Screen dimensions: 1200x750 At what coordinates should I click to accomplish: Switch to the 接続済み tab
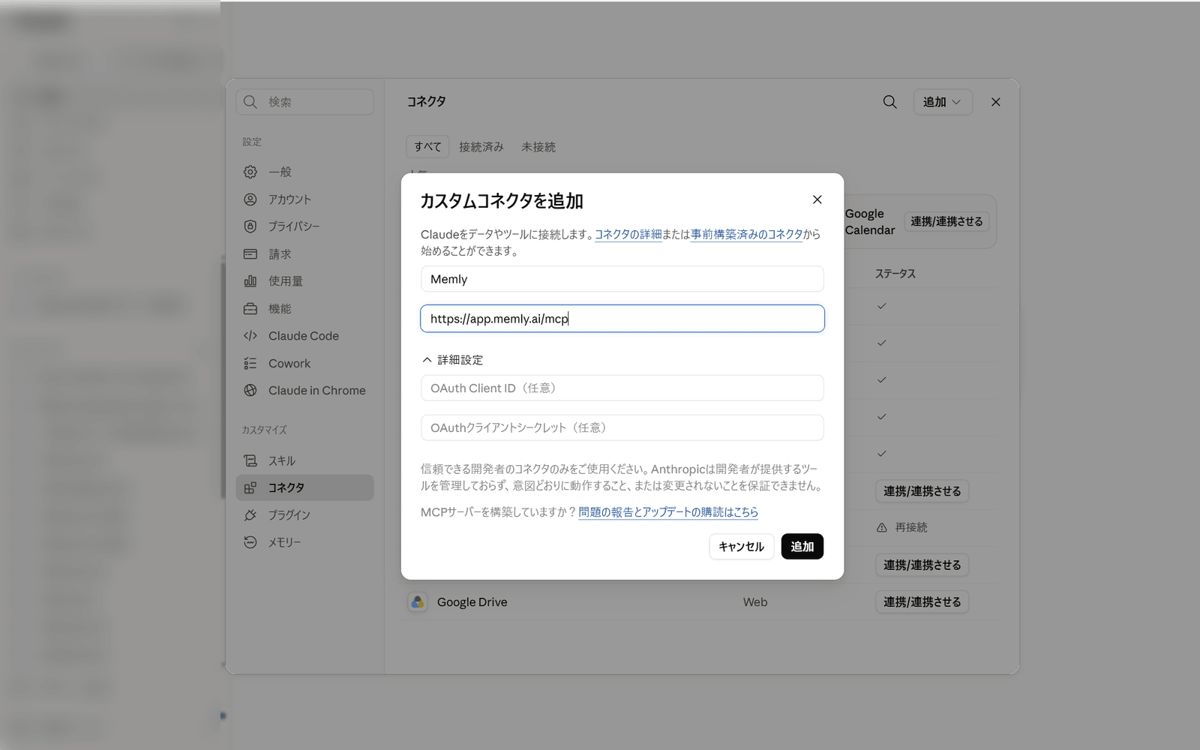pos(481,147)
